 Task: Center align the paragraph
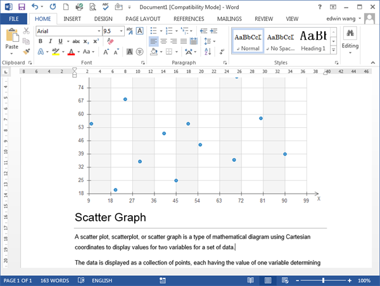[x=165, y=41]
